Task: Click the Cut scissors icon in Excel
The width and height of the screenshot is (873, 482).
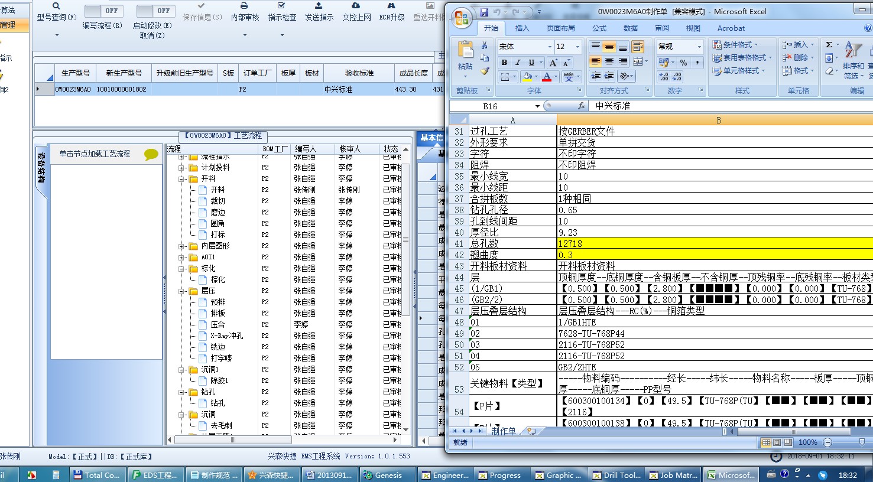Action: point(485,45)
